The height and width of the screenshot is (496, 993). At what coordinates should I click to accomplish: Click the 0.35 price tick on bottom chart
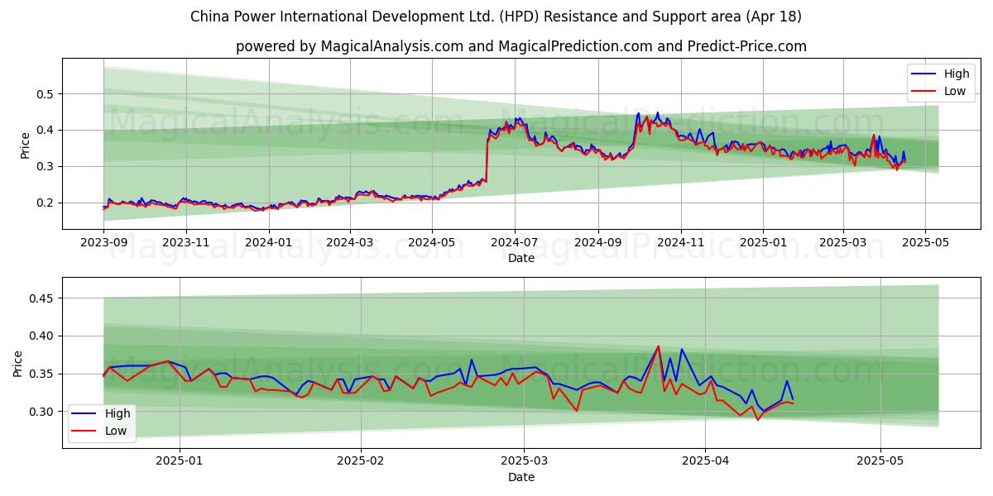coord(43,374)
